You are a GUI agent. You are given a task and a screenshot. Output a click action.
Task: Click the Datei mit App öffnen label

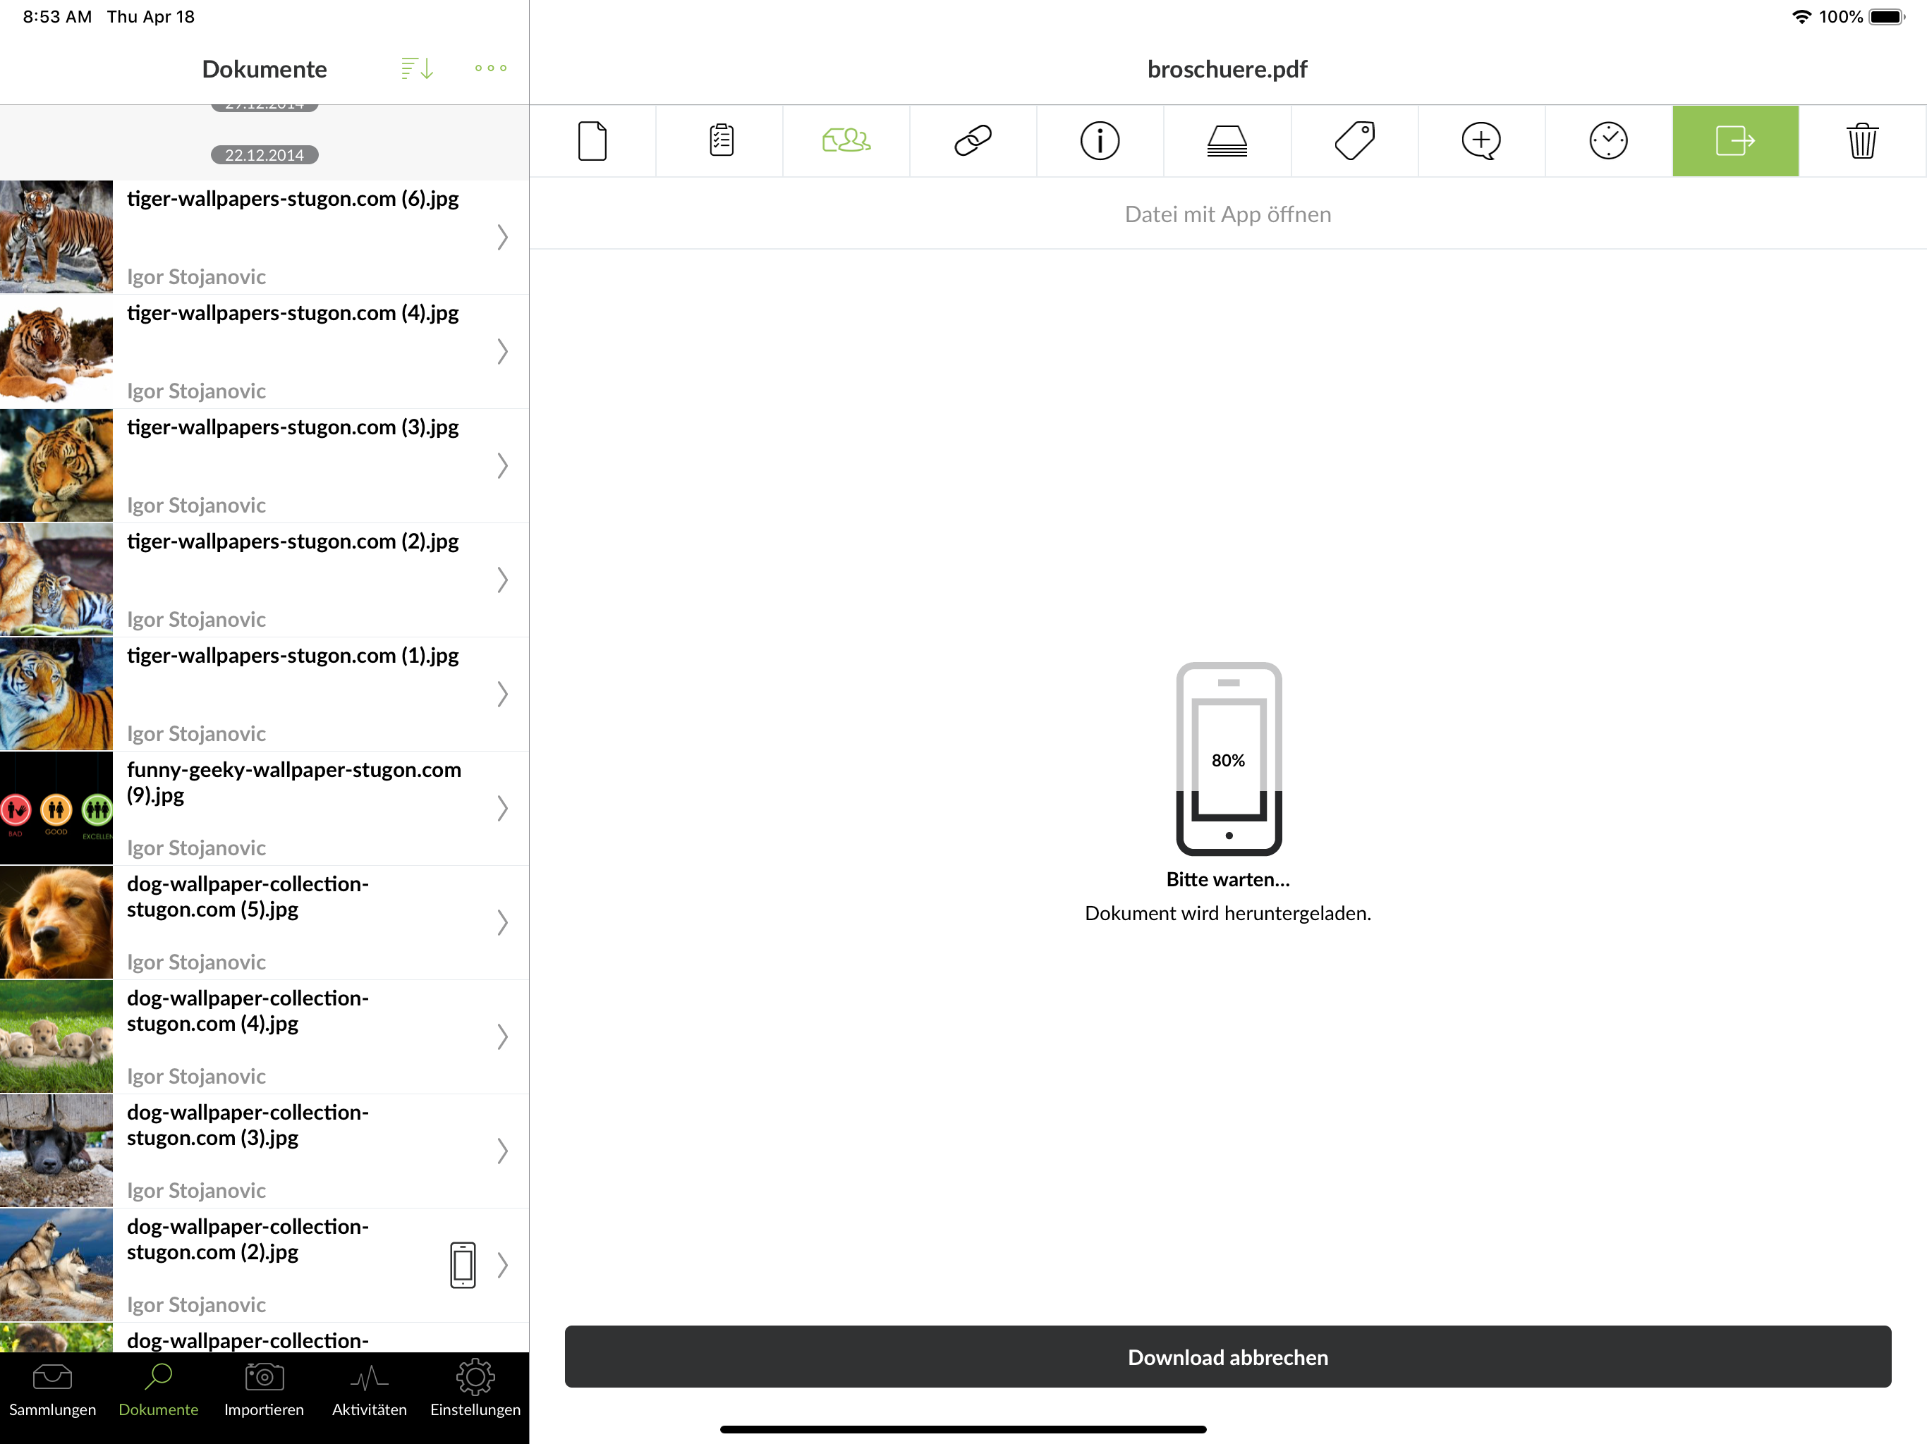pos(1227,214)
